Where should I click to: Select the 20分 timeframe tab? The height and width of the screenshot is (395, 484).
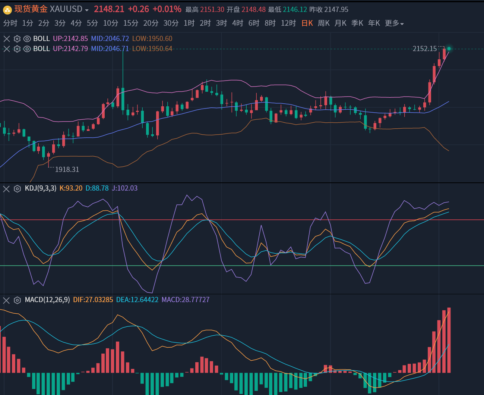[x=151, y=23]
